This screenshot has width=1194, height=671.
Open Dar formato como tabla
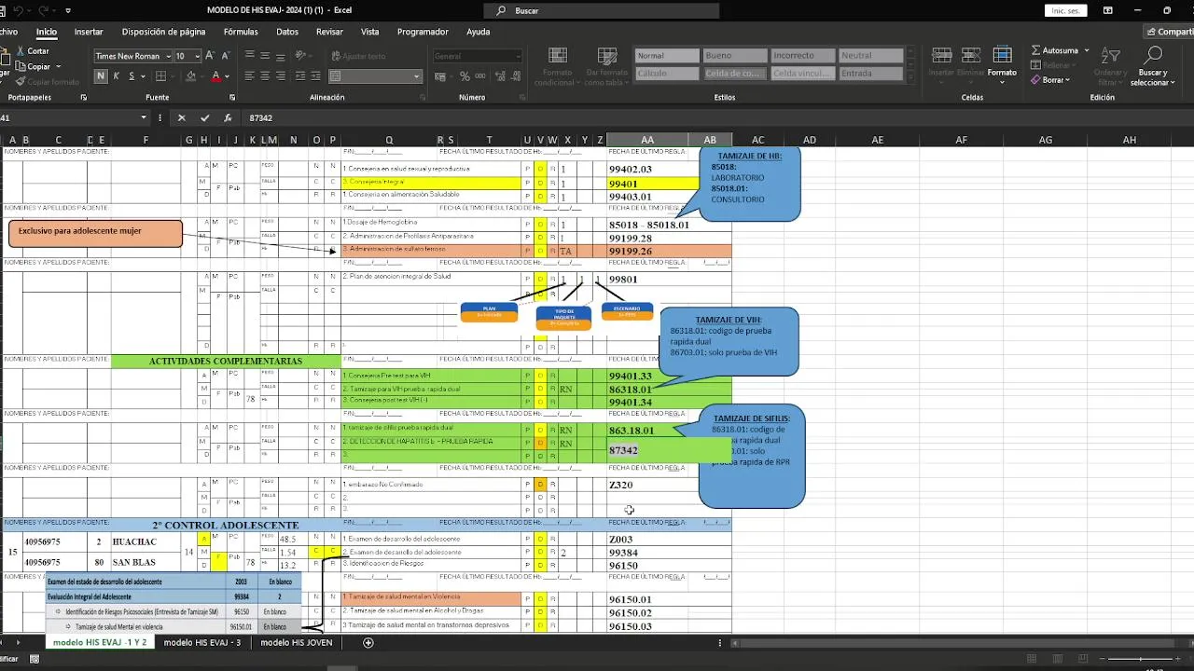[x=605, y=66]
